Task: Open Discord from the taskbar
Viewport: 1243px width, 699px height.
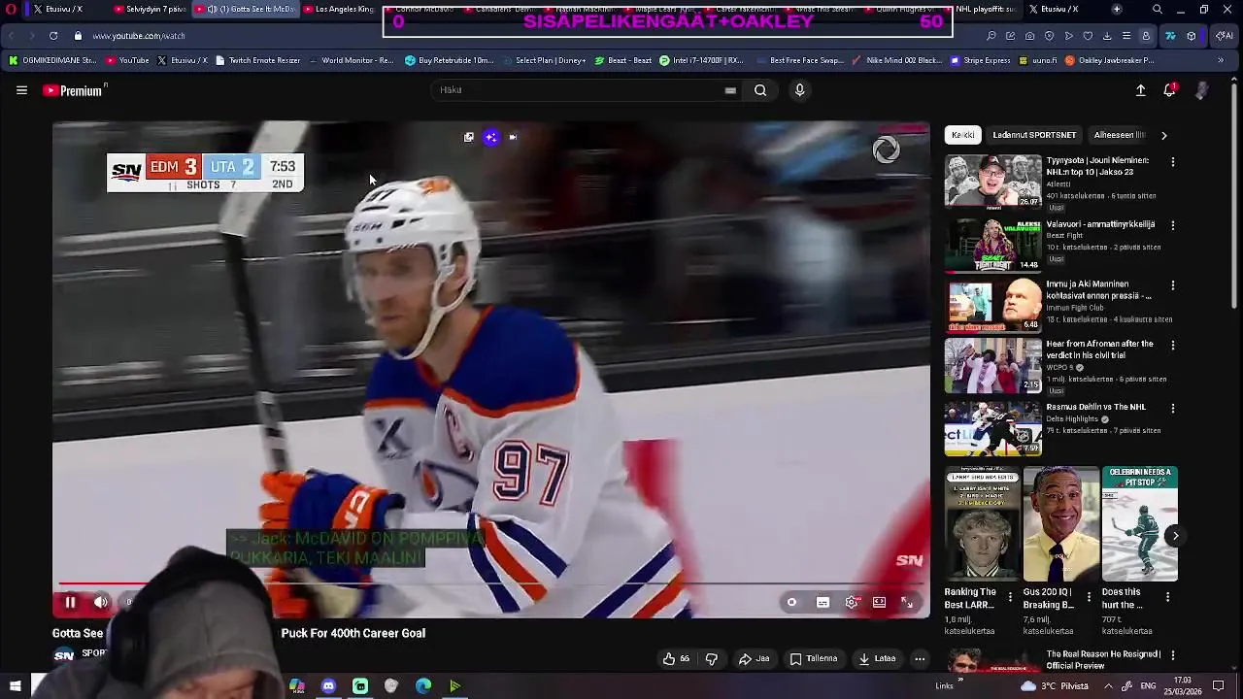Action: point(328,686)
